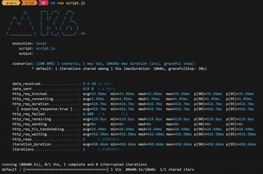263x174 pixels.
Task: Click 'http_req_tls_handshaking' metric name
Action: click(38, 129)
